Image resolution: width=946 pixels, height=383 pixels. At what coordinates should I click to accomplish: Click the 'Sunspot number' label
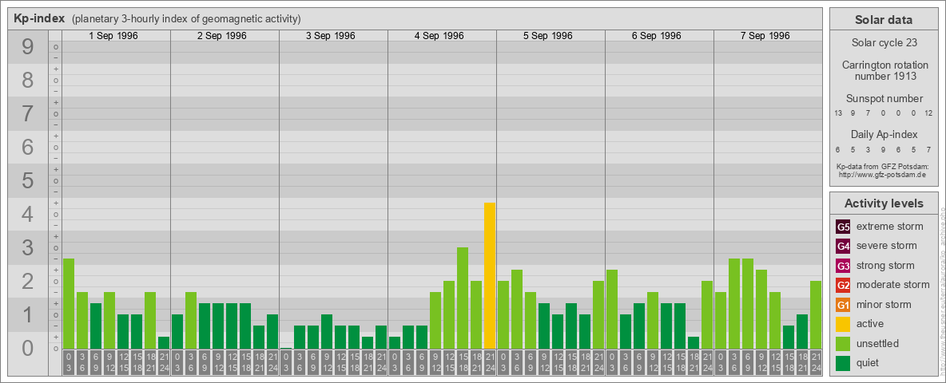[884, 98]
